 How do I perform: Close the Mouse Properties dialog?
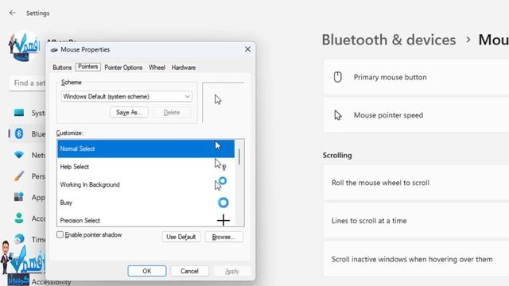point(247,49)
